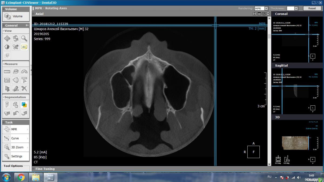Toggle the overlapping squares segmentation button

[24, 105]
